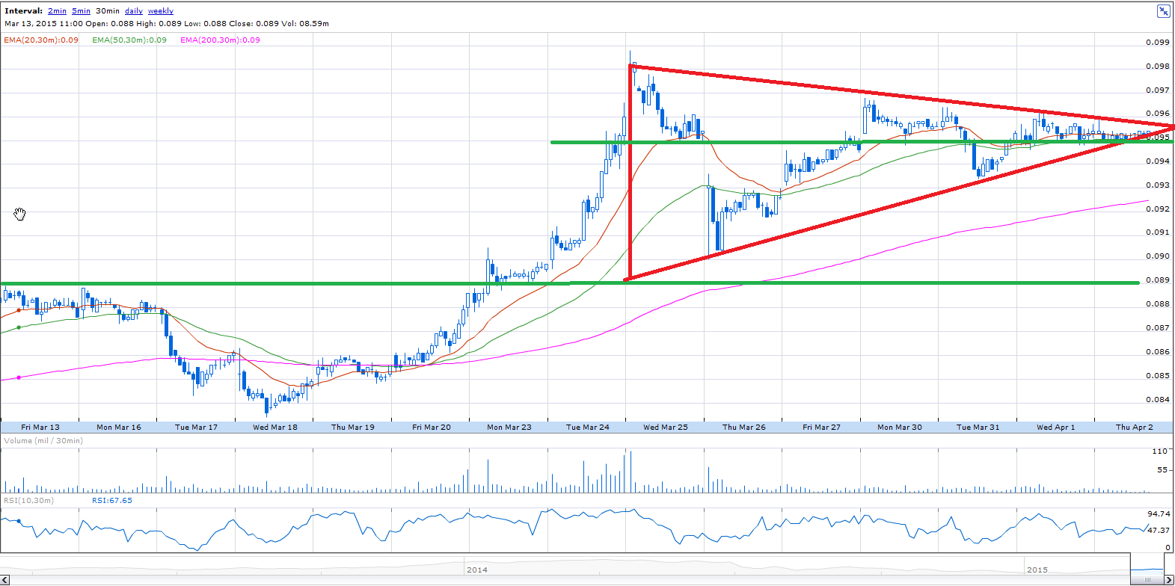Click the 110 volume axis label
The image size is (1175, 586).
1160,451
